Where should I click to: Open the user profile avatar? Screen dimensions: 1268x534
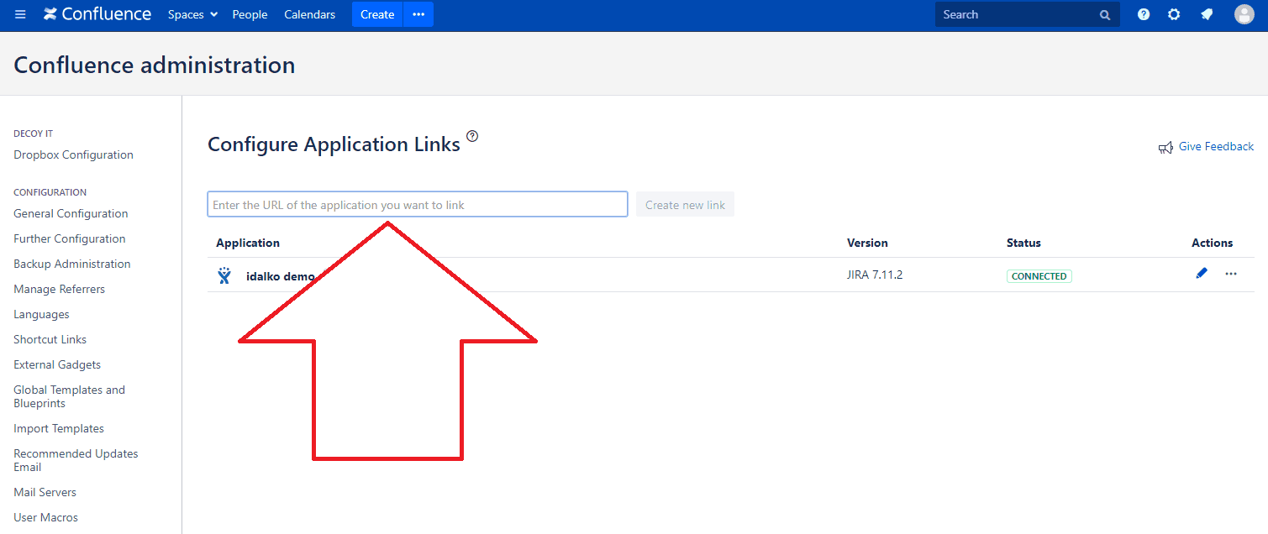[x=1244, y=13]
